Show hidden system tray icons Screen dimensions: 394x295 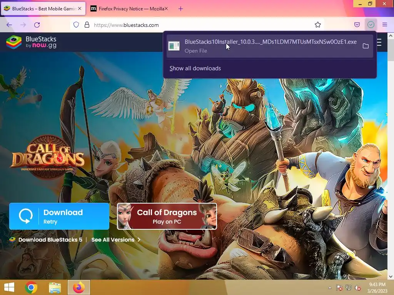click(x=330, y=288)
